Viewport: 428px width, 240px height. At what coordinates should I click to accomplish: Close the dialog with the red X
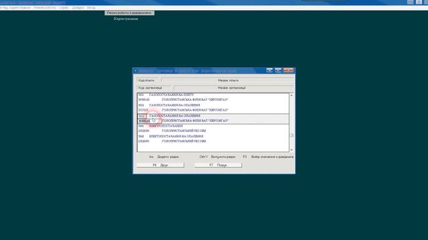pos(288,70)
